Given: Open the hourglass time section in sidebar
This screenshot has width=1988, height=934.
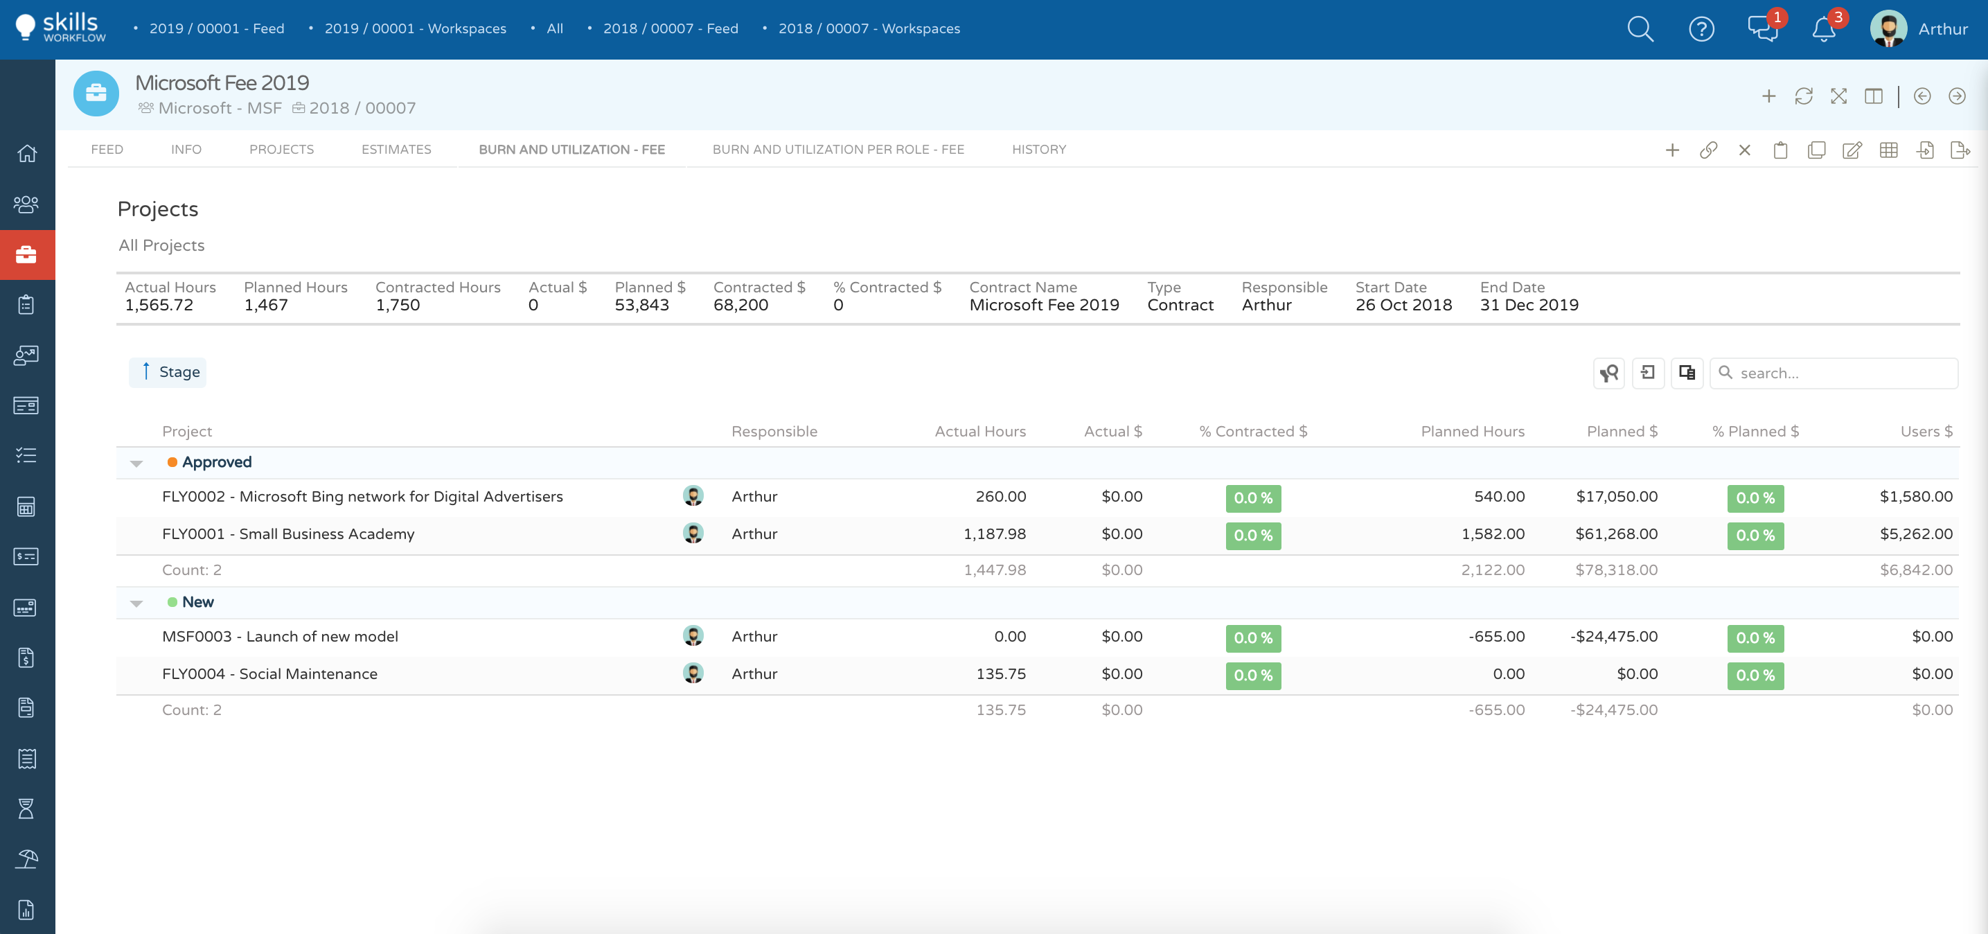Looking at the screenshot, I should click(x=26, y=808).
